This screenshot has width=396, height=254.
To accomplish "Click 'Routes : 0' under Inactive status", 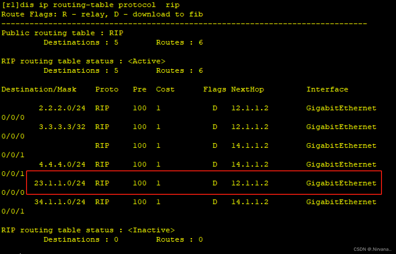I will (x=180, y=240).
